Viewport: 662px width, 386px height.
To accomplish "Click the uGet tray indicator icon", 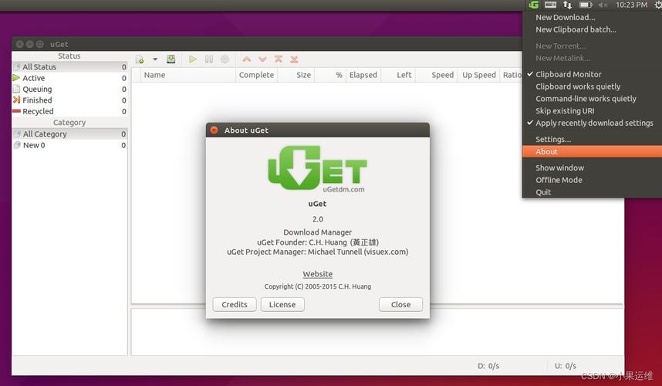I will click(534, 5).
